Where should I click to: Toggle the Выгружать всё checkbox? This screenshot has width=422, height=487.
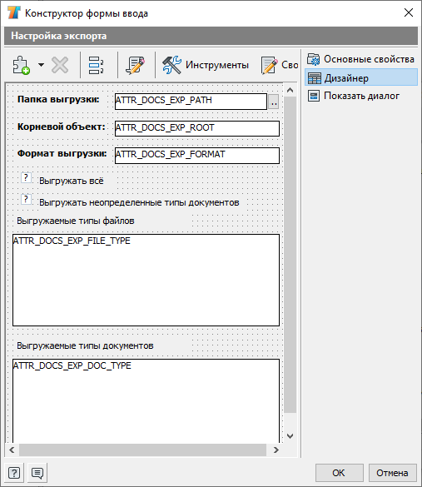coord(26,178)
